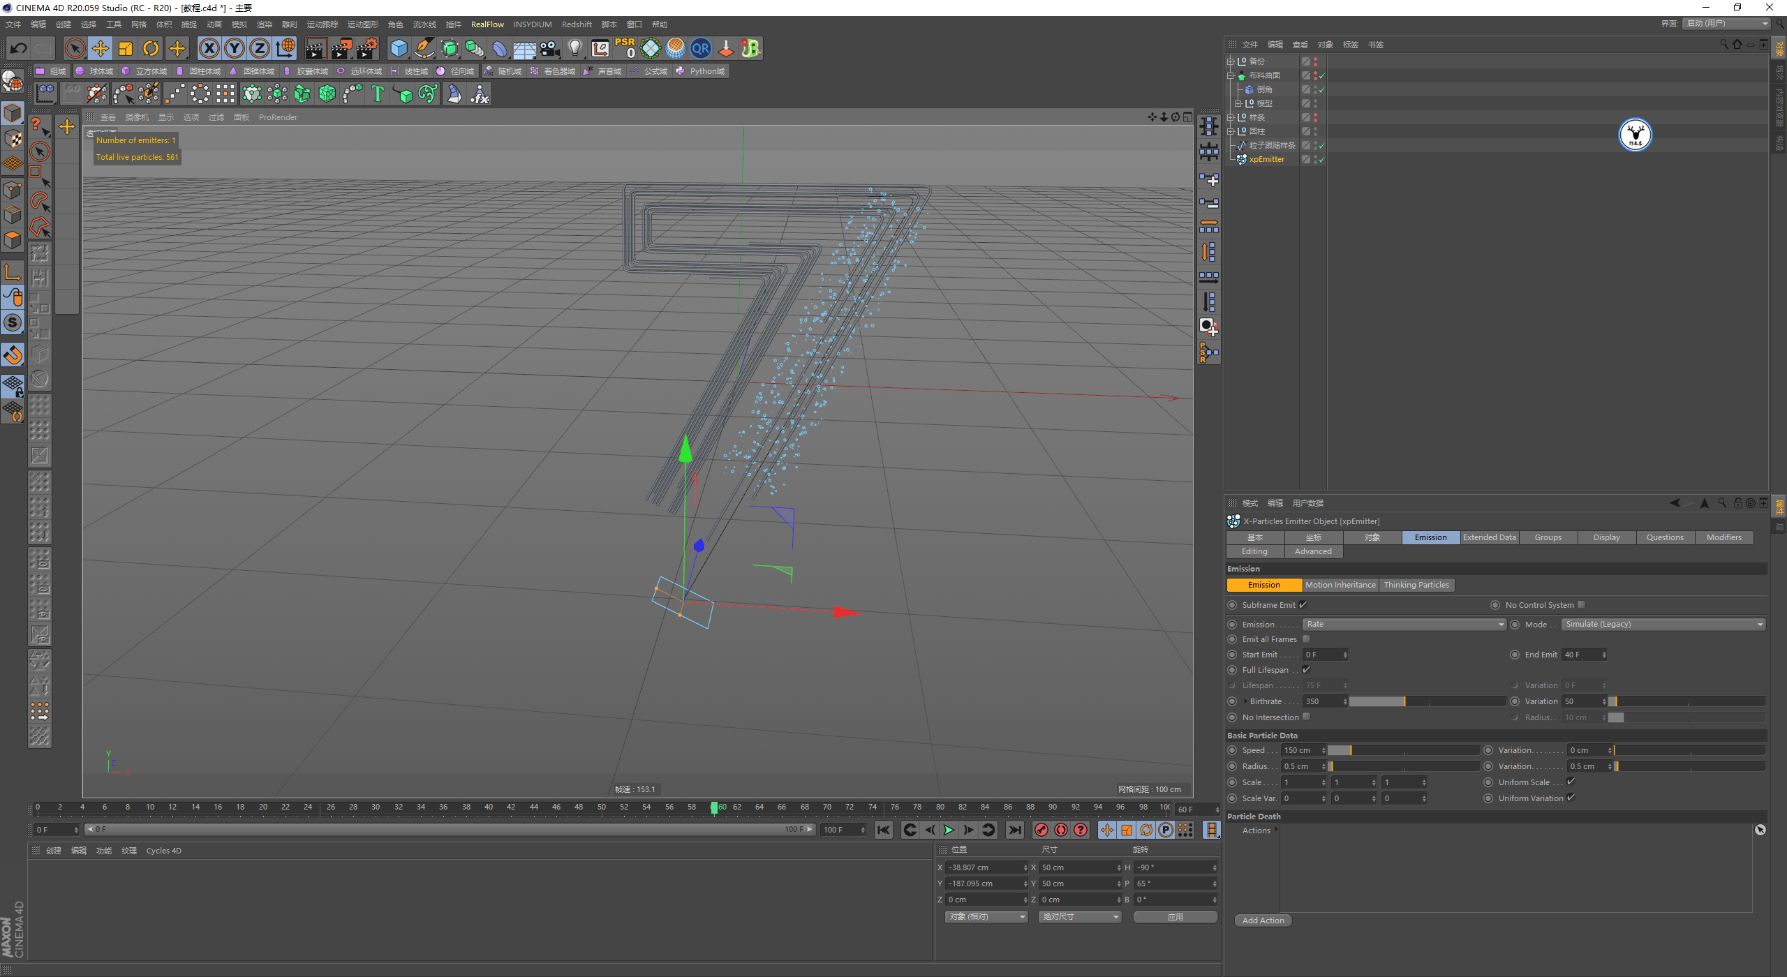
Task: Click the go to end icon
Action: click(1014, 830)
